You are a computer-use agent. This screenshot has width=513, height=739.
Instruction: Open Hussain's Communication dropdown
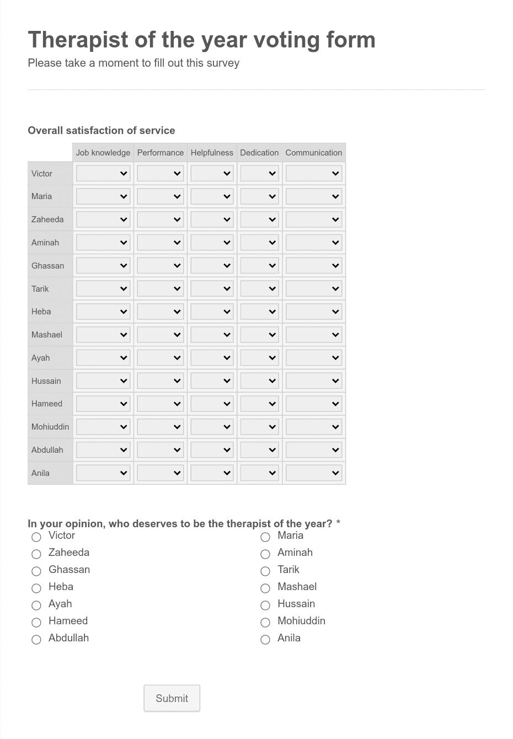(x=314, y=381)
